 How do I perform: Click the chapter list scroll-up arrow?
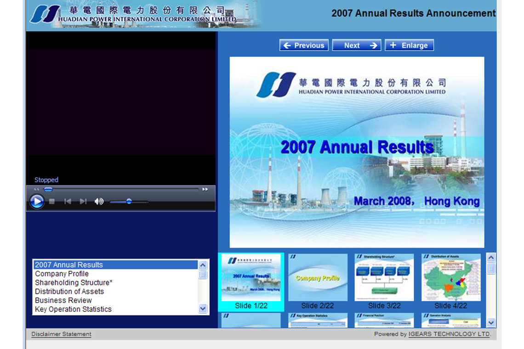pyautogui.click(x=203, y=265)
